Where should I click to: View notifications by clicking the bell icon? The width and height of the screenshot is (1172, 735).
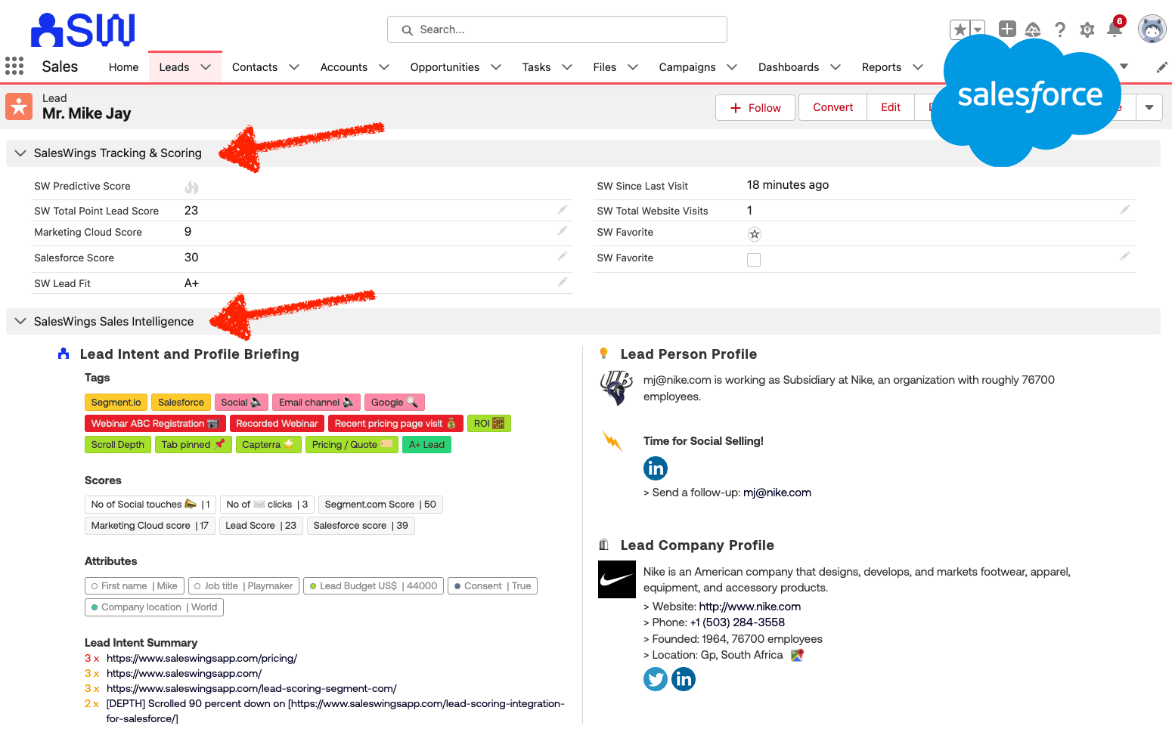[x=1114, y=29]
